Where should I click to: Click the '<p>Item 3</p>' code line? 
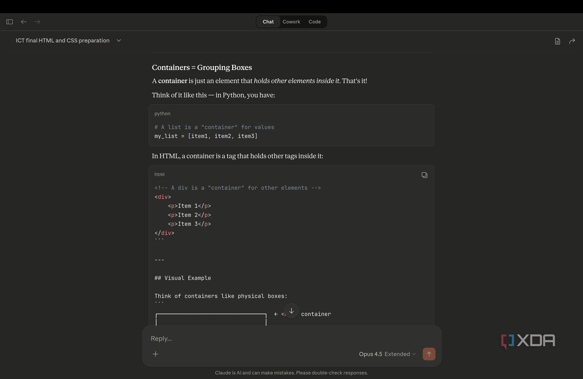[189, 224]
